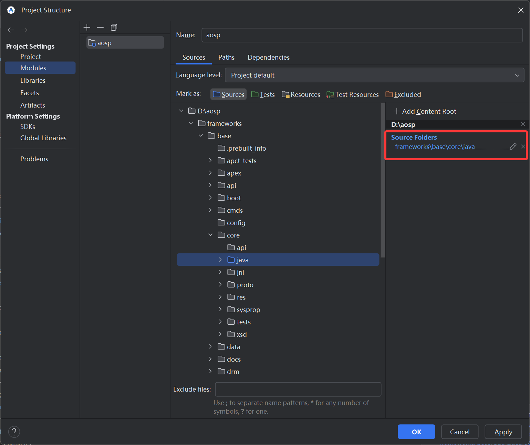Image resolution: width=530 pixels, height=445 pixels.
Task: Expand the java folder
Action: (220, 260)
